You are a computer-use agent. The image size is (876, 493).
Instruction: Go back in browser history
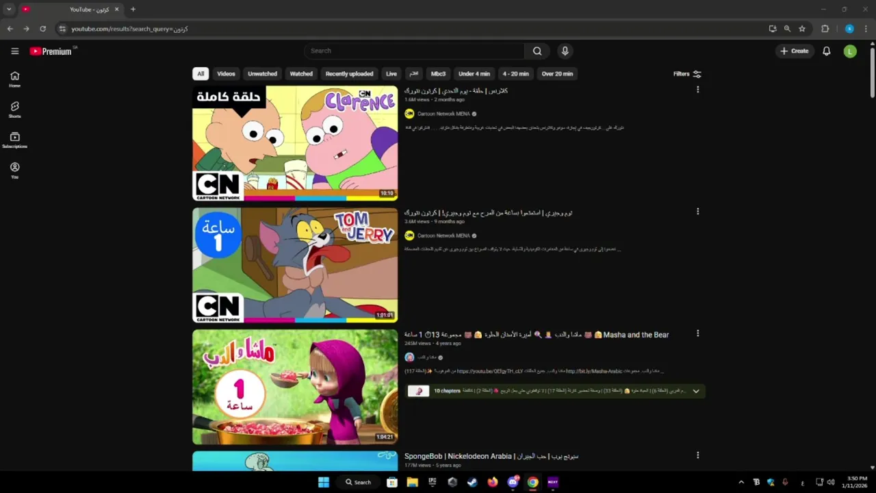point(10,29)
